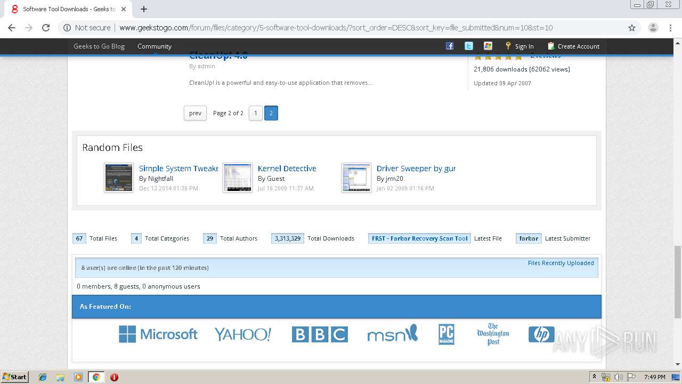682x384 pixels.
Task: Click the Chrome taskbar icon
Action: pos(96,377)
